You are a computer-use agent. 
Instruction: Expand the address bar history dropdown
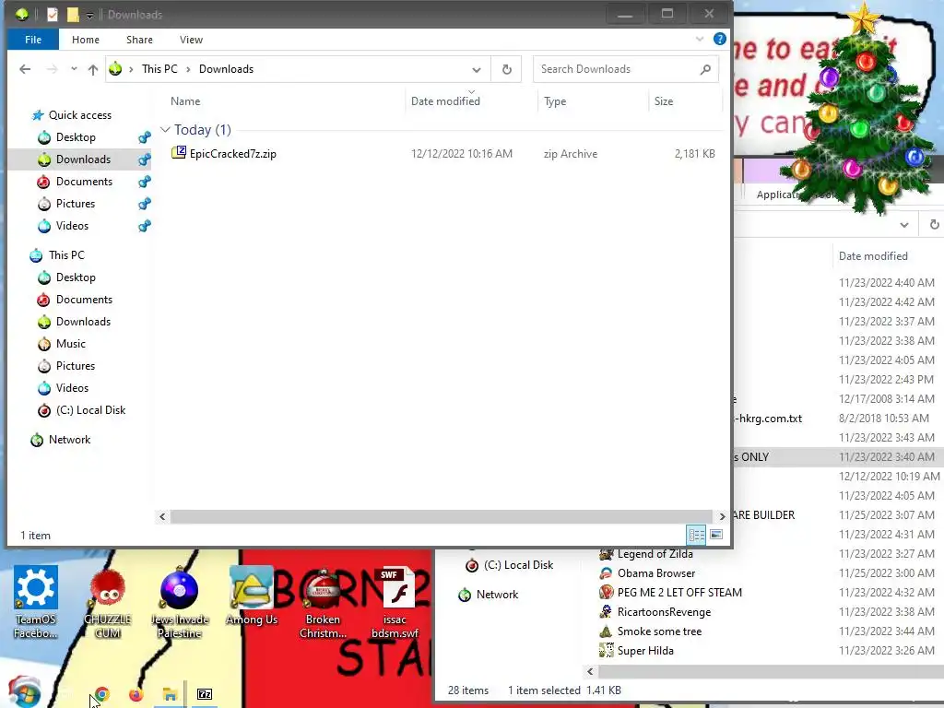(x=477, y=69)
